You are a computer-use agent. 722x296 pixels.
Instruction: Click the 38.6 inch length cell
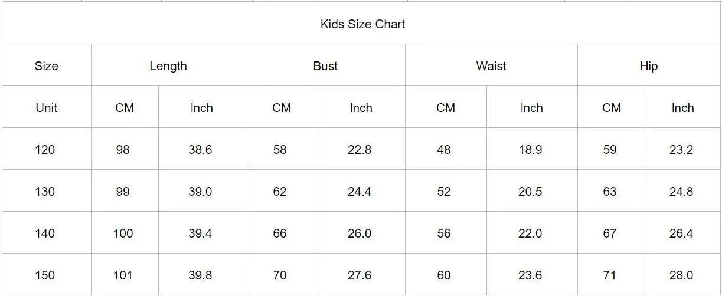(x=200, y=150)
